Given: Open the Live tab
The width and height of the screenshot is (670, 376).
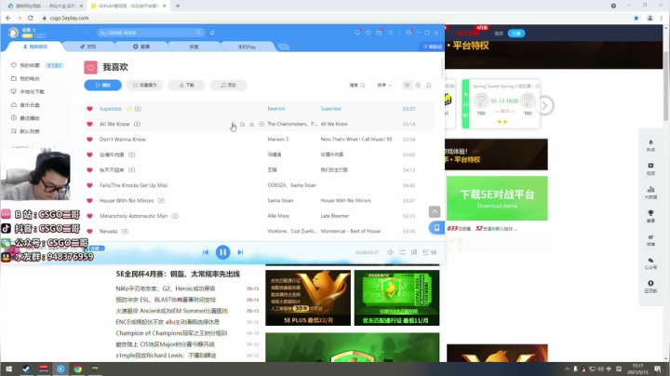Looking at the screenshot, I should point(141,47).
